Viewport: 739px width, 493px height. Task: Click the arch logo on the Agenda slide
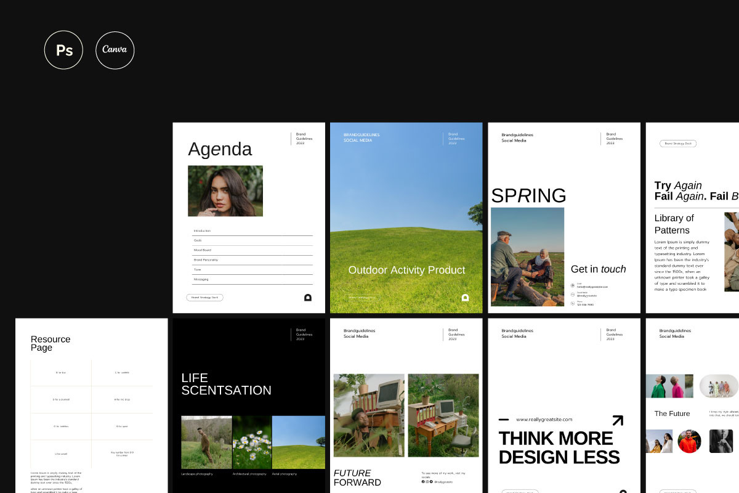click(308, 298)
